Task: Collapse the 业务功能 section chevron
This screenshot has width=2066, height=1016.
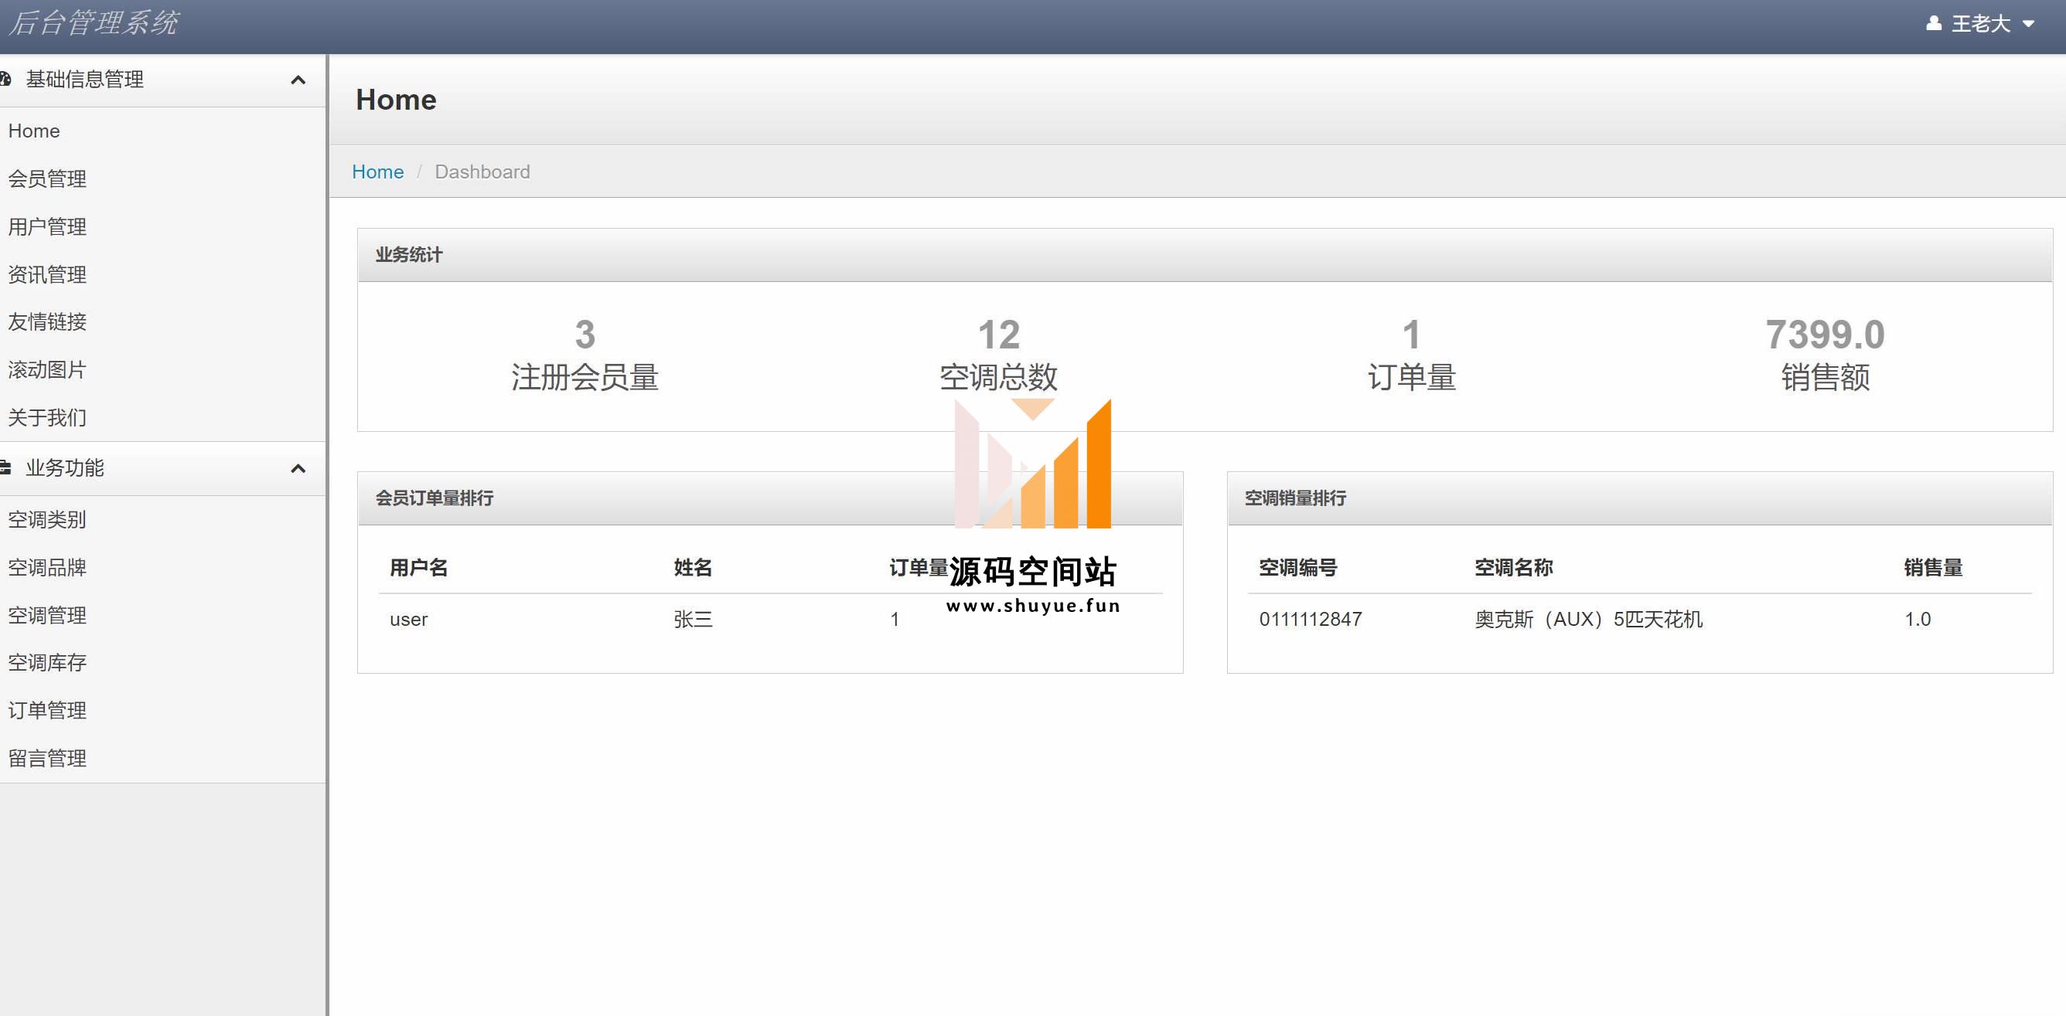Action: pos(298,468)
